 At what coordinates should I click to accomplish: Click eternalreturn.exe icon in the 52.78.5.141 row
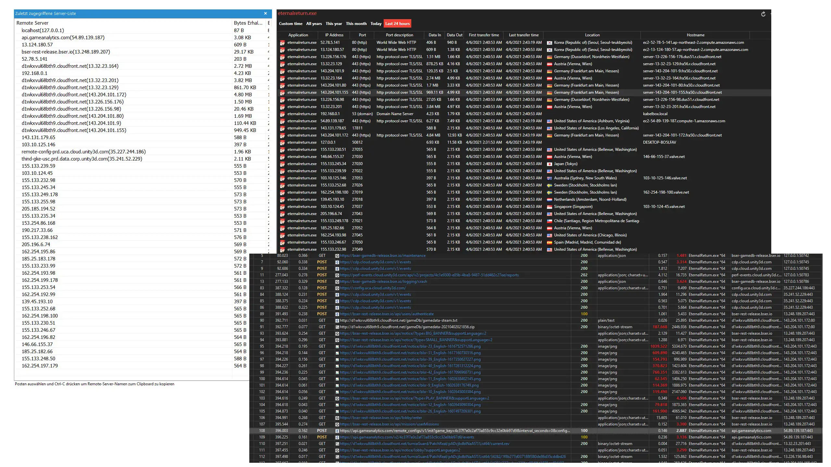pos(282,42)
